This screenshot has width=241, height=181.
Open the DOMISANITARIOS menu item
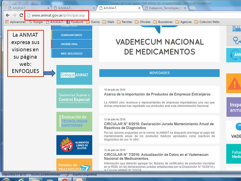tap(72, 35)
